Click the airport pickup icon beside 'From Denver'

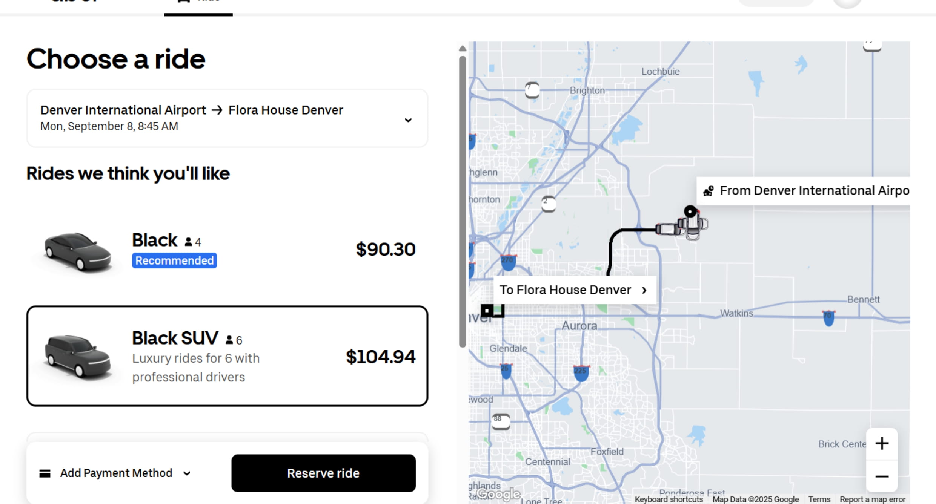(x=708, y=191)
